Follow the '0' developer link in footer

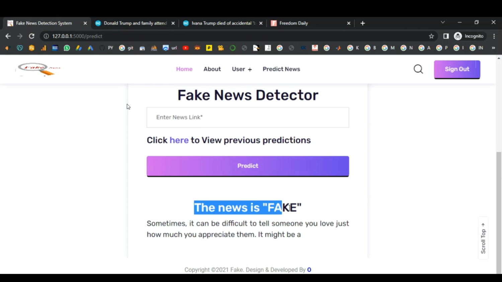(x=309, y=270)
